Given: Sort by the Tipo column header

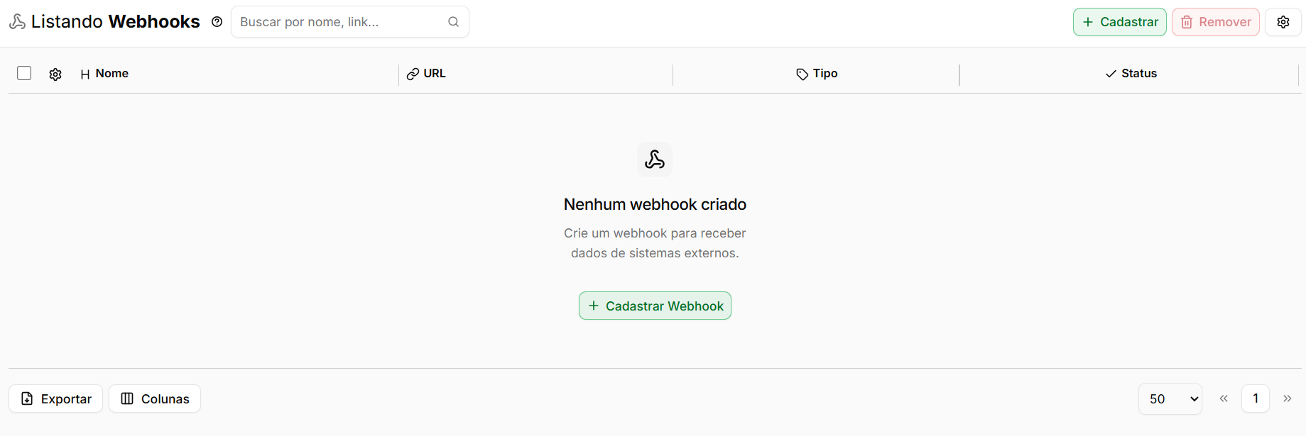Looking at the screenshot, I should pos(817,74).
